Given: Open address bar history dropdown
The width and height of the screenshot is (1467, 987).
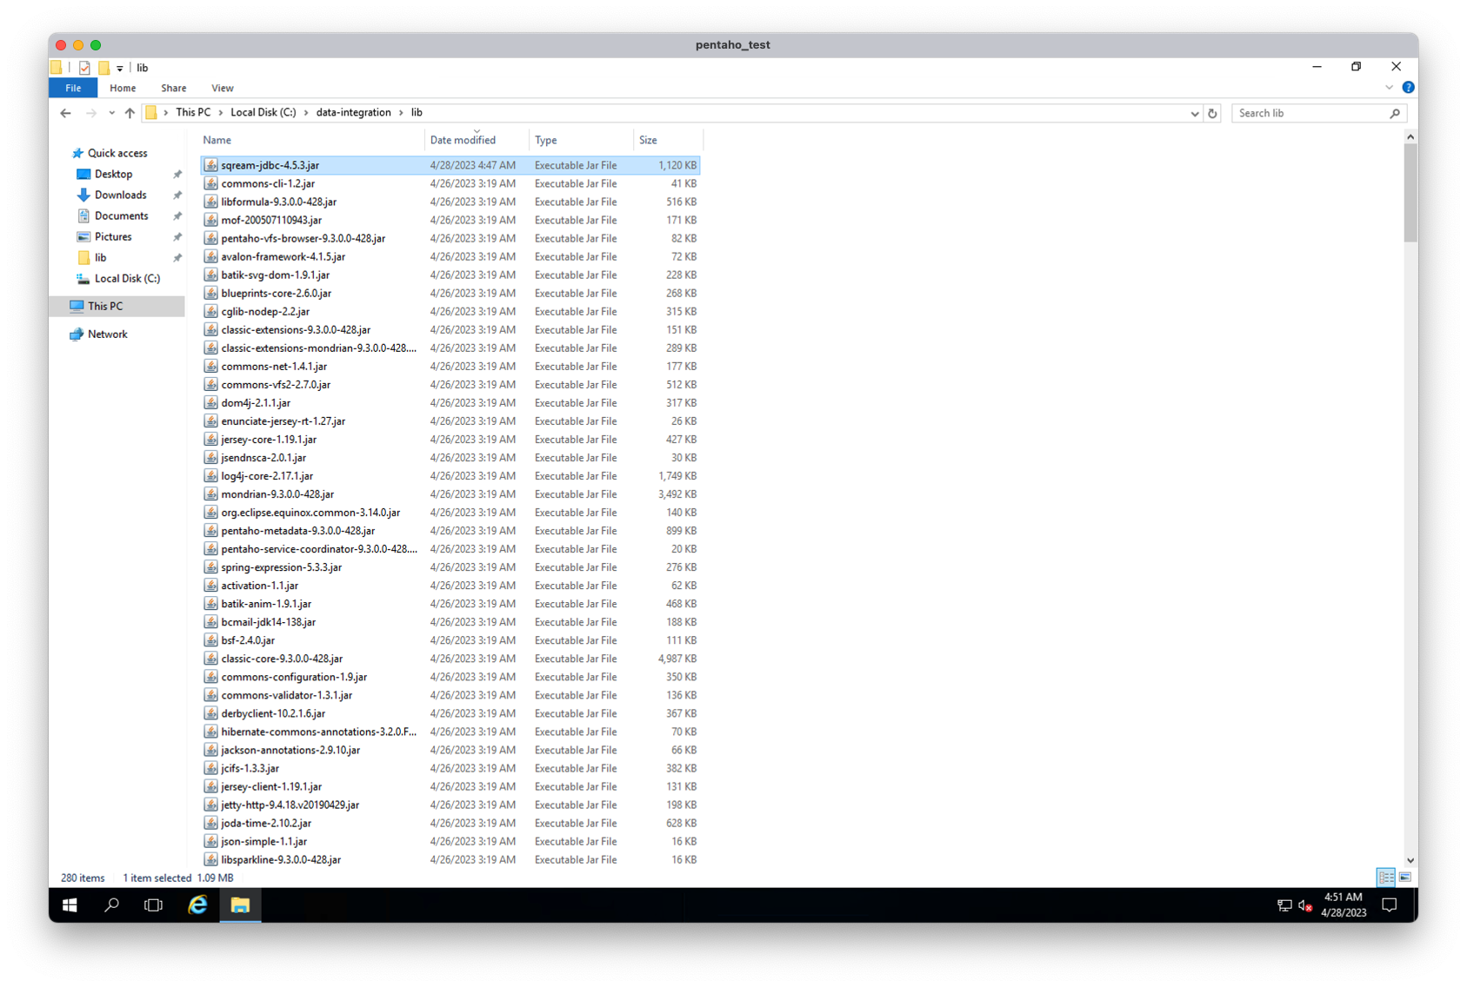Looking at the screenshot, I should pos(1194,113).
